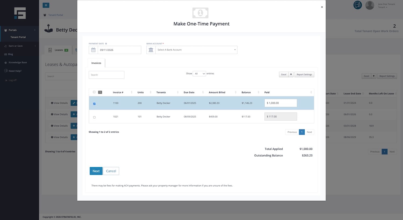
Task: Uncheck invoice 1100 checkbox
Action: coord(94,104)
